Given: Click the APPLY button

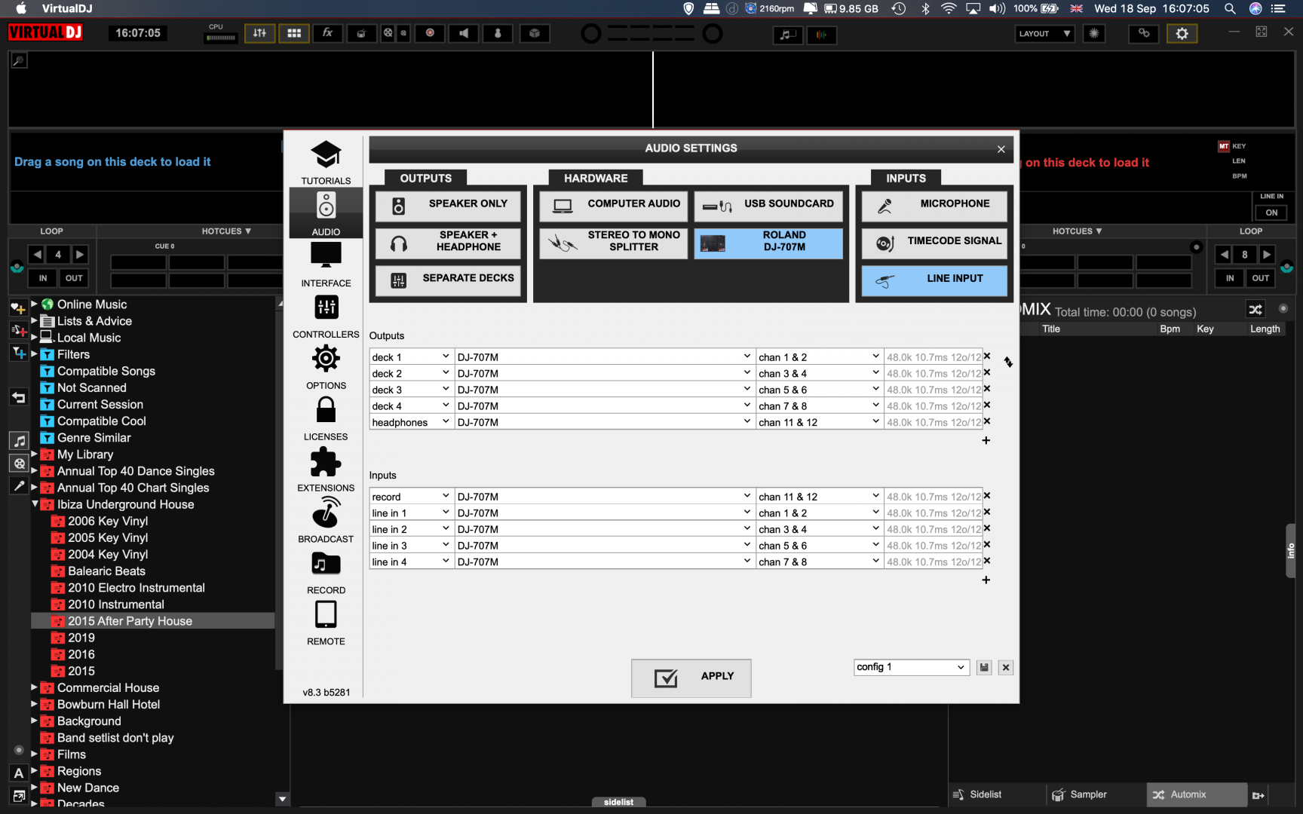Looking at the screenshot, I should click(691, 678).
